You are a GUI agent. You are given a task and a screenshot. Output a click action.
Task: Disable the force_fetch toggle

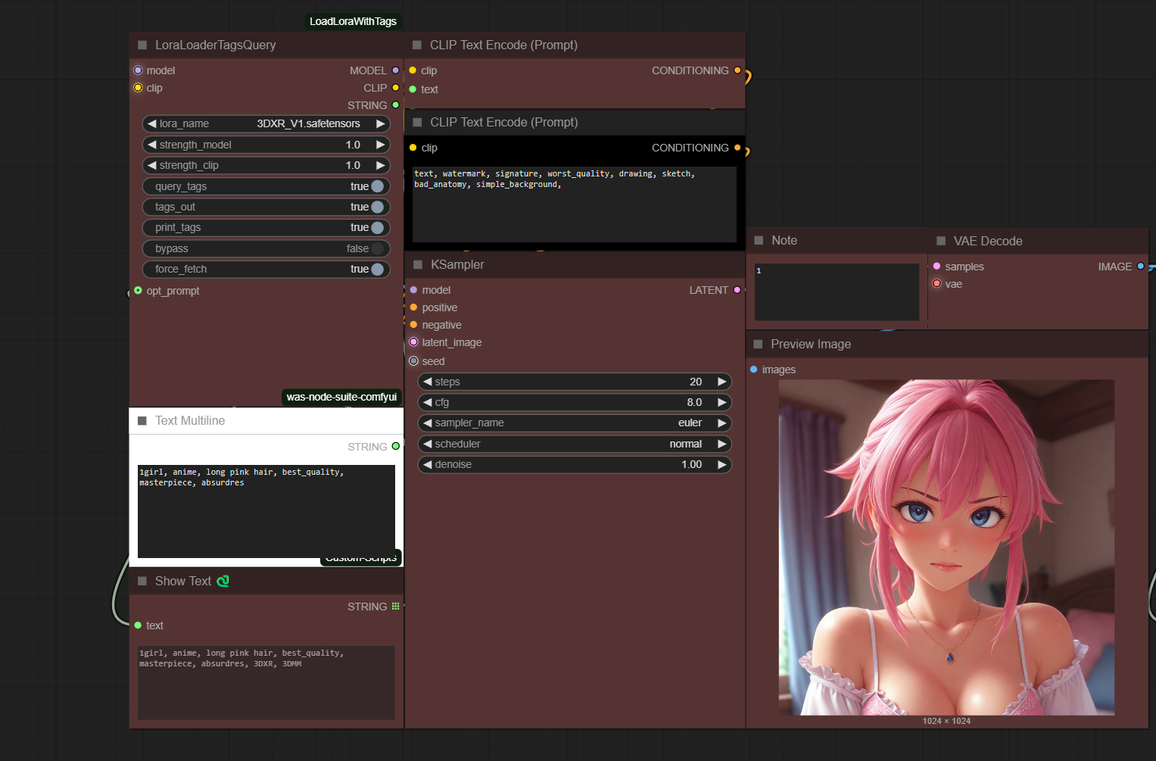pyautogui.click(x=377, y=269)
